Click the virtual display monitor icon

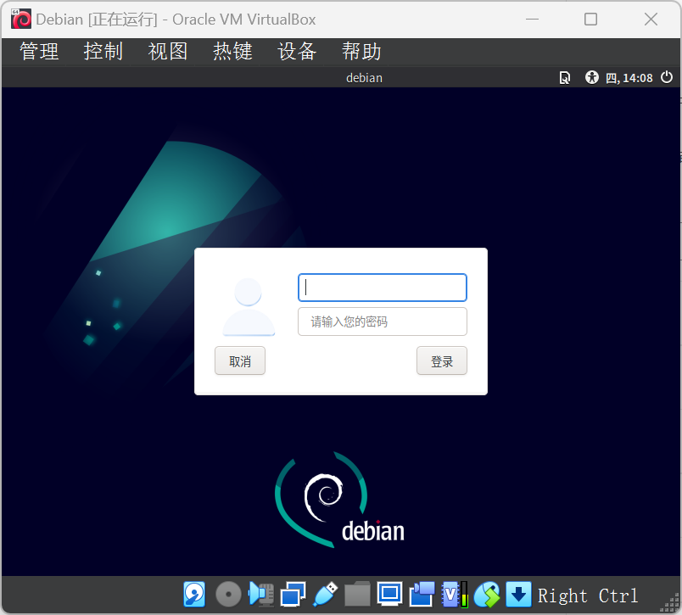[x=389, y=595]
